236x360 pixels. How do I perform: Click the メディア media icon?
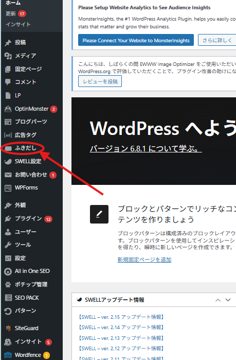(x=8, y=56)
